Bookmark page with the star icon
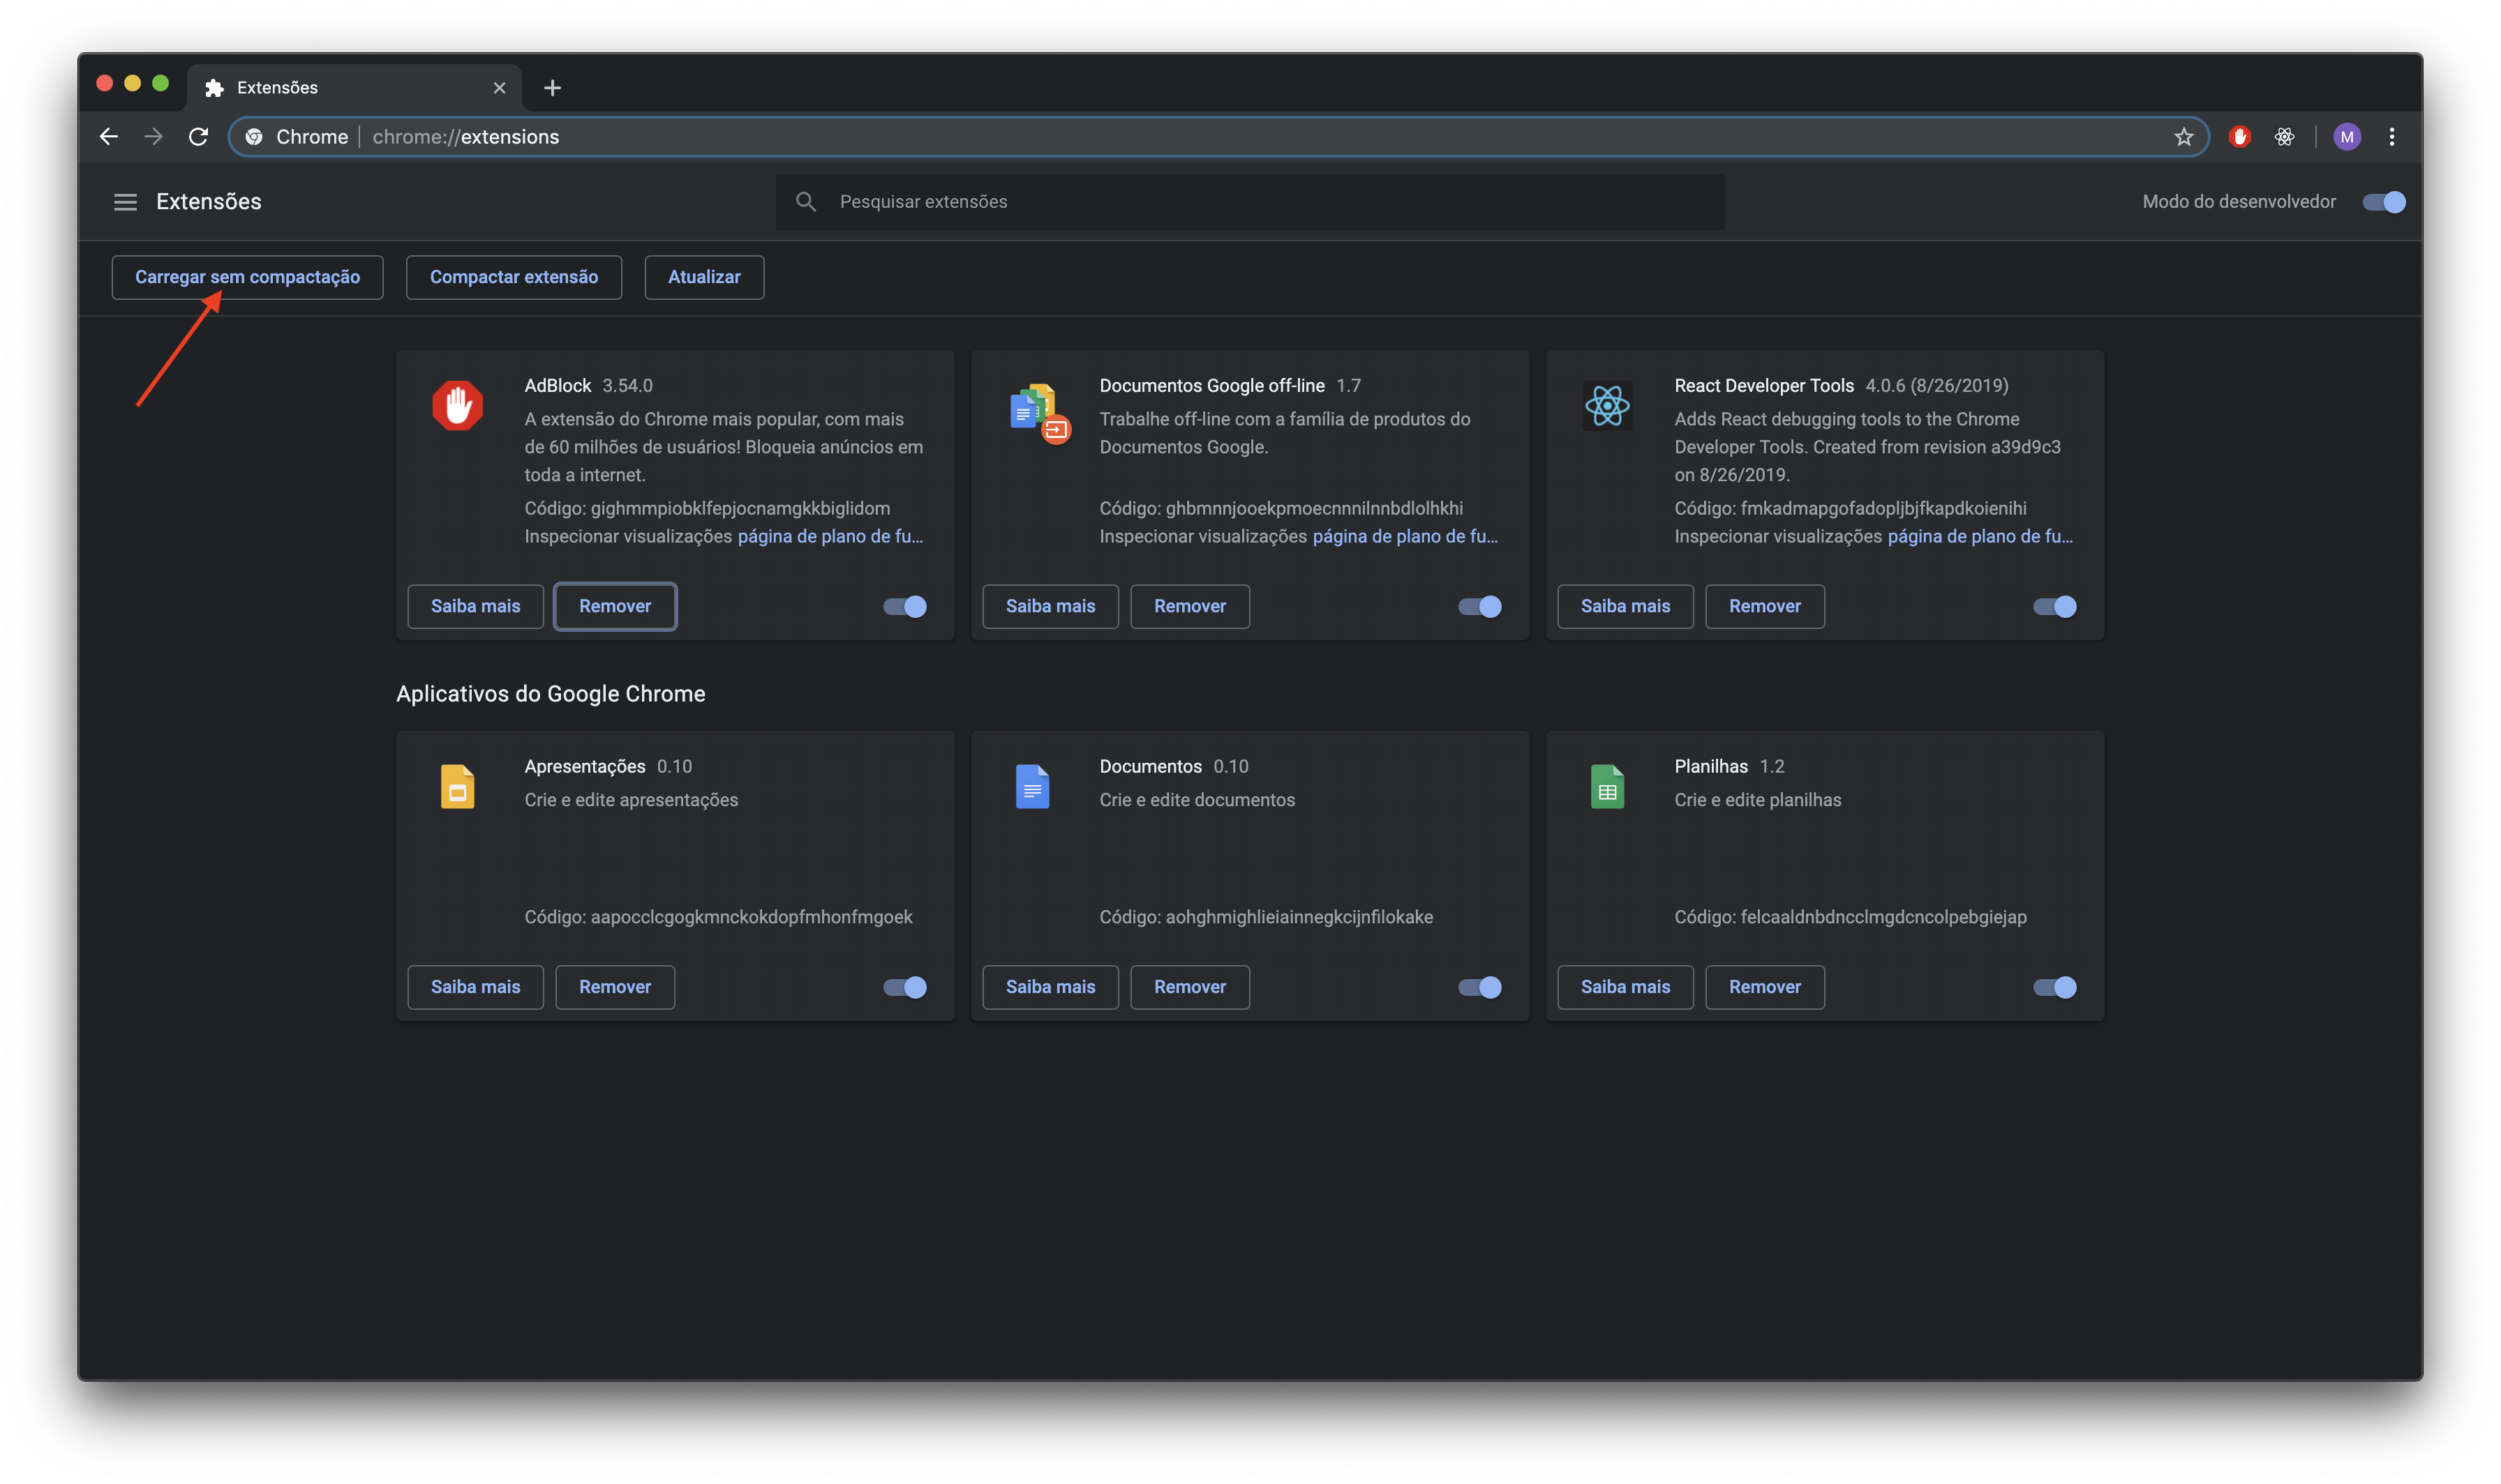 pyautogui.click(x=2183, y=137)
